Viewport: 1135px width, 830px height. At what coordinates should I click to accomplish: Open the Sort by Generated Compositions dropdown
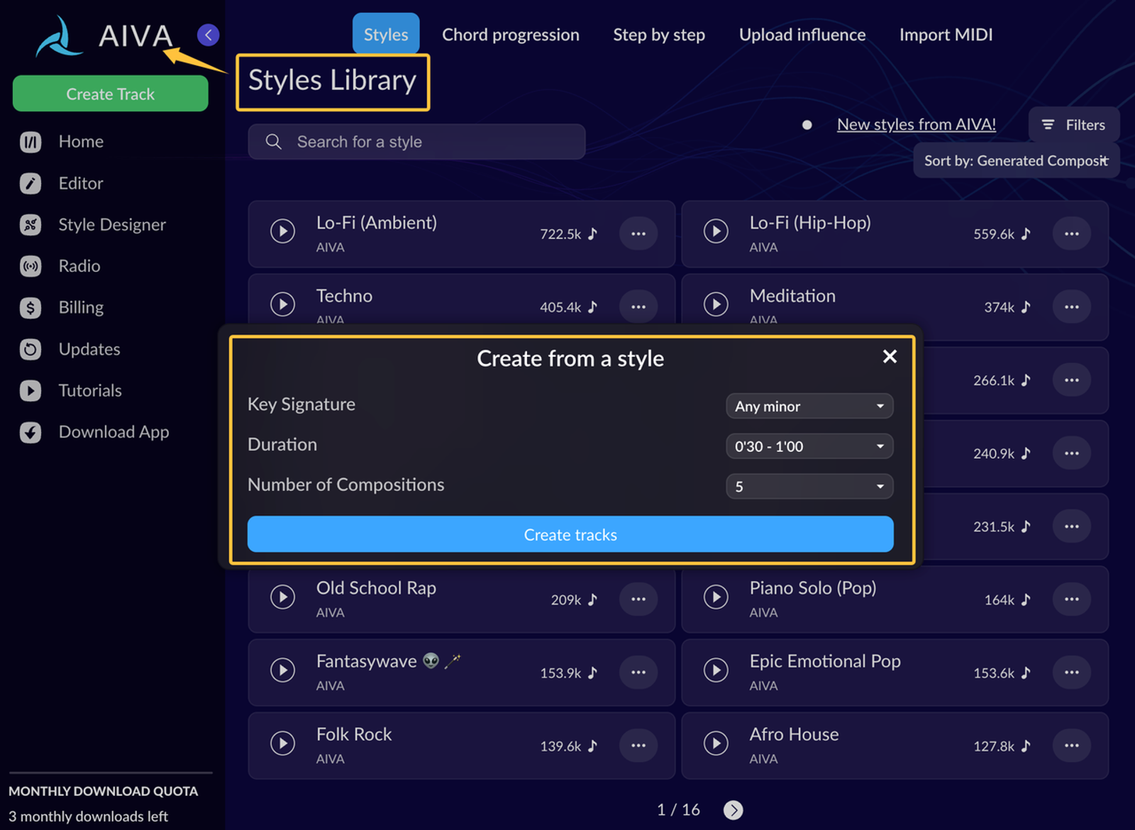point(1016,160)
